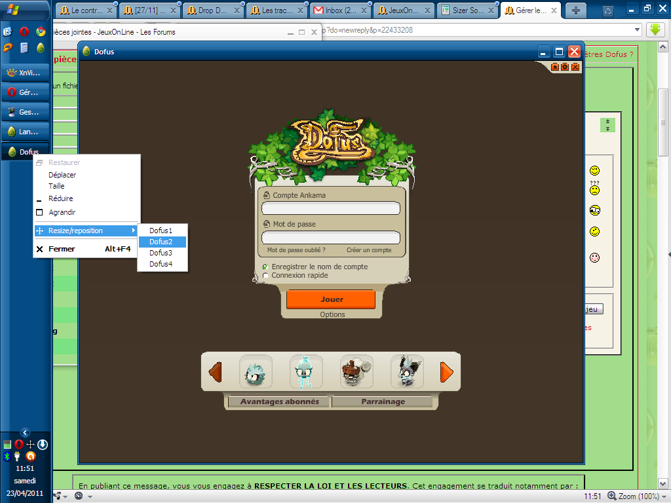Open the address bar dropdown arrow
The height and width of the screenshot is (503, 671).
pos(637,30)
